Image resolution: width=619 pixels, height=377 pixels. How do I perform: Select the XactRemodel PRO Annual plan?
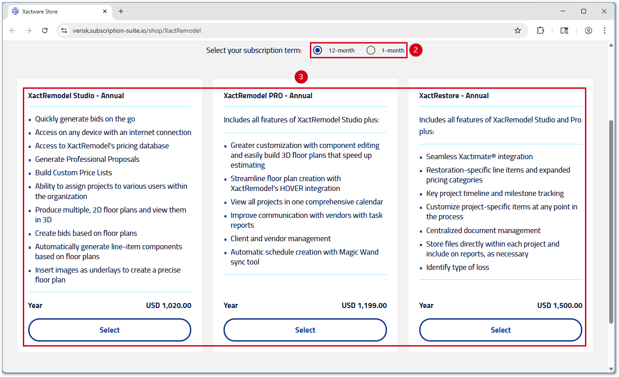[305, 330]
